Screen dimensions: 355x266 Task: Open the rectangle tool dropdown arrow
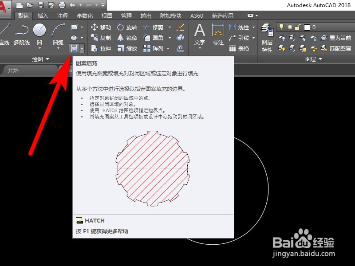point(82,27)
